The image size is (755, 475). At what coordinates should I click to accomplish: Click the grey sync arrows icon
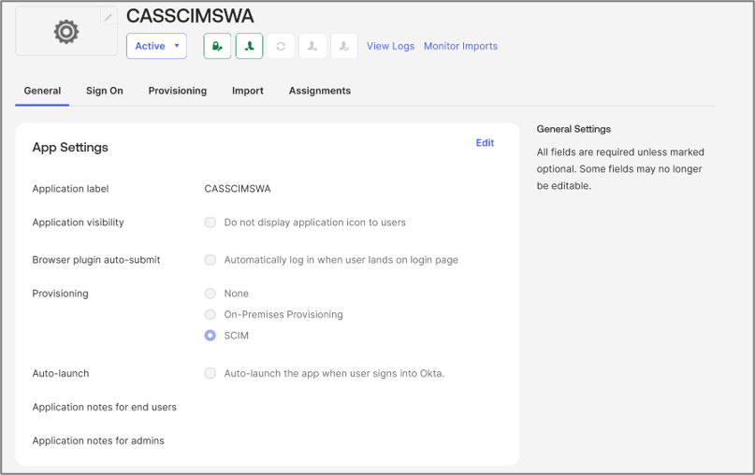coord(281,46)
